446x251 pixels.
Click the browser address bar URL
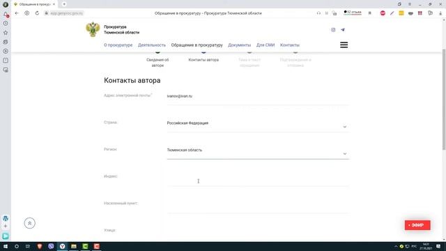click(x=67, y=13)
